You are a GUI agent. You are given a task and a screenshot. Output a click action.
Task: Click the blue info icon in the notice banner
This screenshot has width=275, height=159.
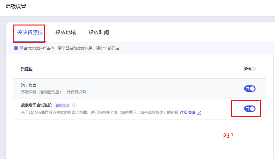(x=16, y=48)
